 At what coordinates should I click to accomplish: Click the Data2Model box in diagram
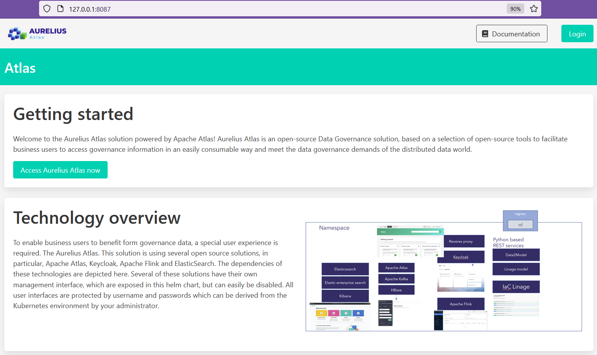pos(516,255)
